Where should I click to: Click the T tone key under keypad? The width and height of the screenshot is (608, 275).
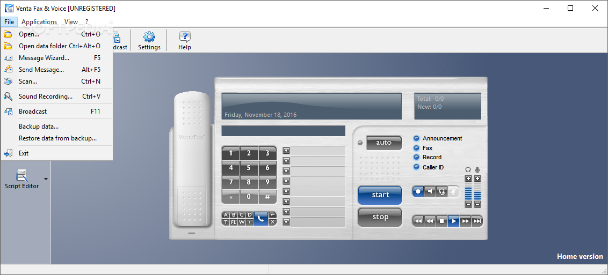coord(226,222)
